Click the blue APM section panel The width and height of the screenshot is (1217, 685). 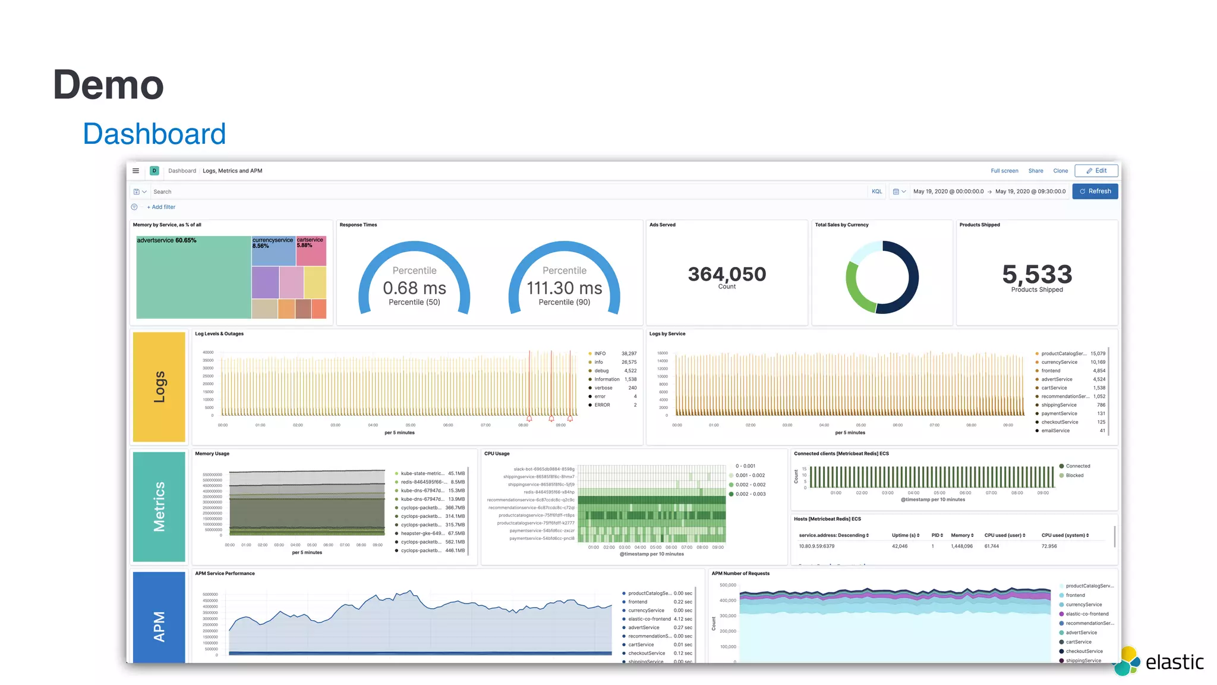click(x=159, y=617)
